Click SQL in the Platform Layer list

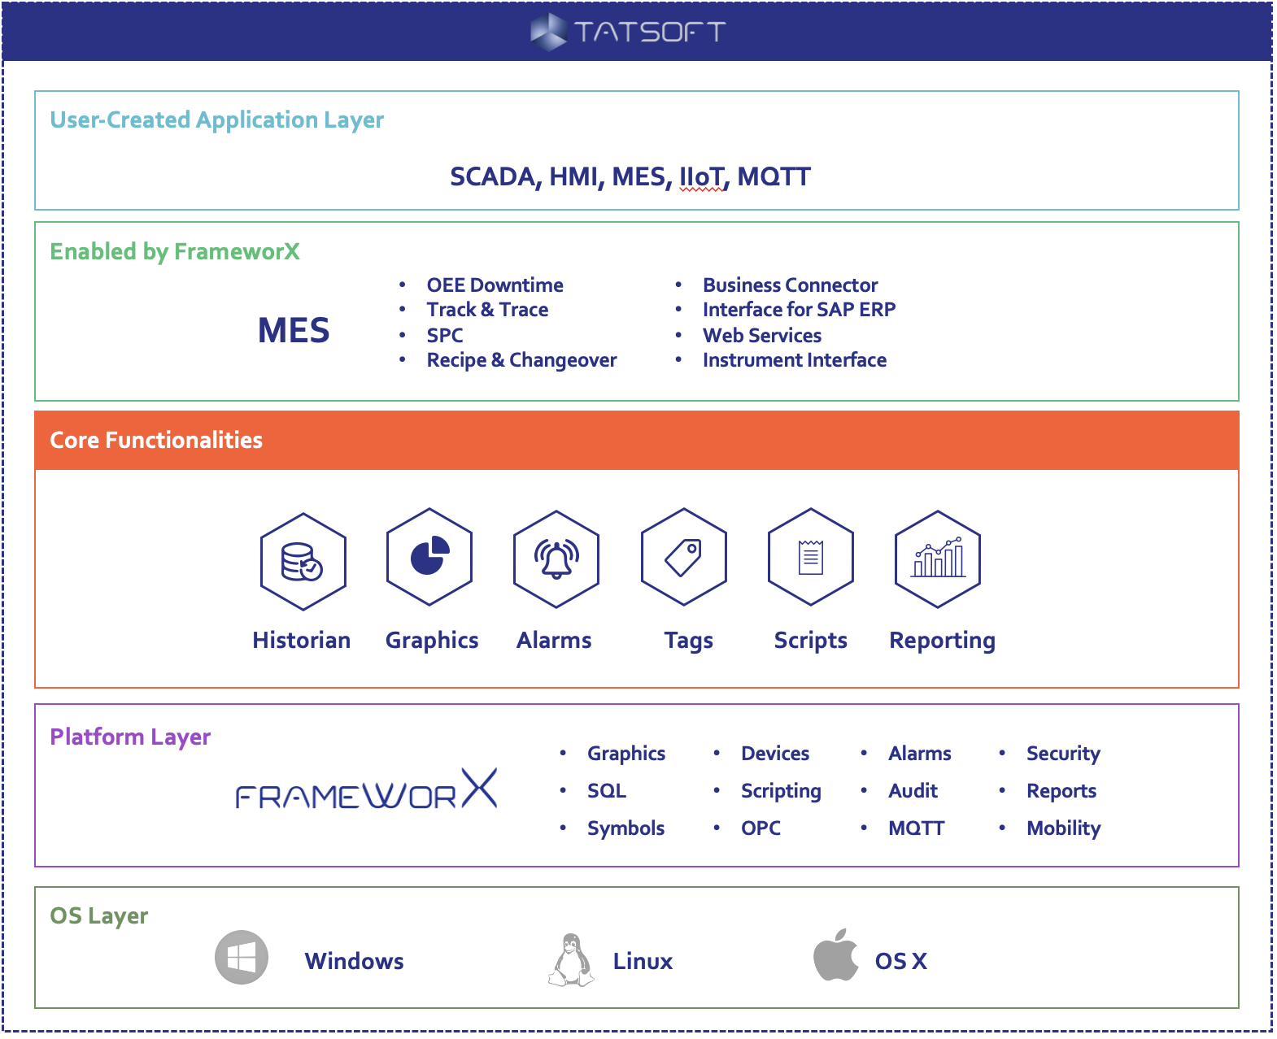pos(607,791)
